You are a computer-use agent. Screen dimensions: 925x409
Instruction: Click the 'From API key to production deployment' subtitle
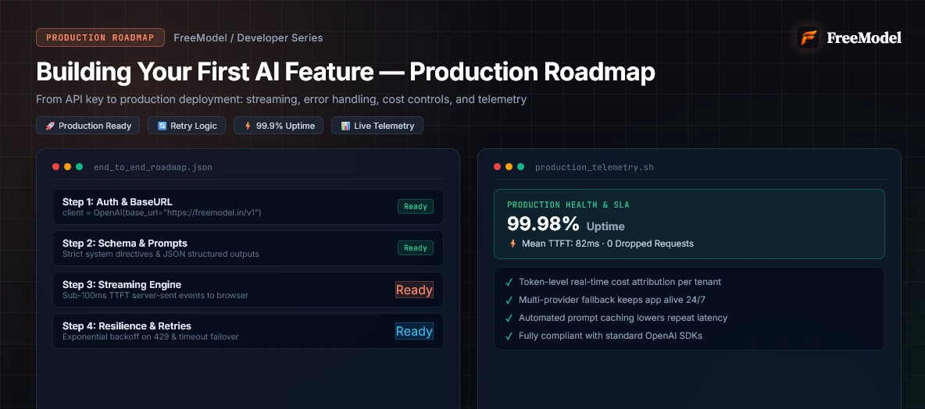tap(281, 99)
